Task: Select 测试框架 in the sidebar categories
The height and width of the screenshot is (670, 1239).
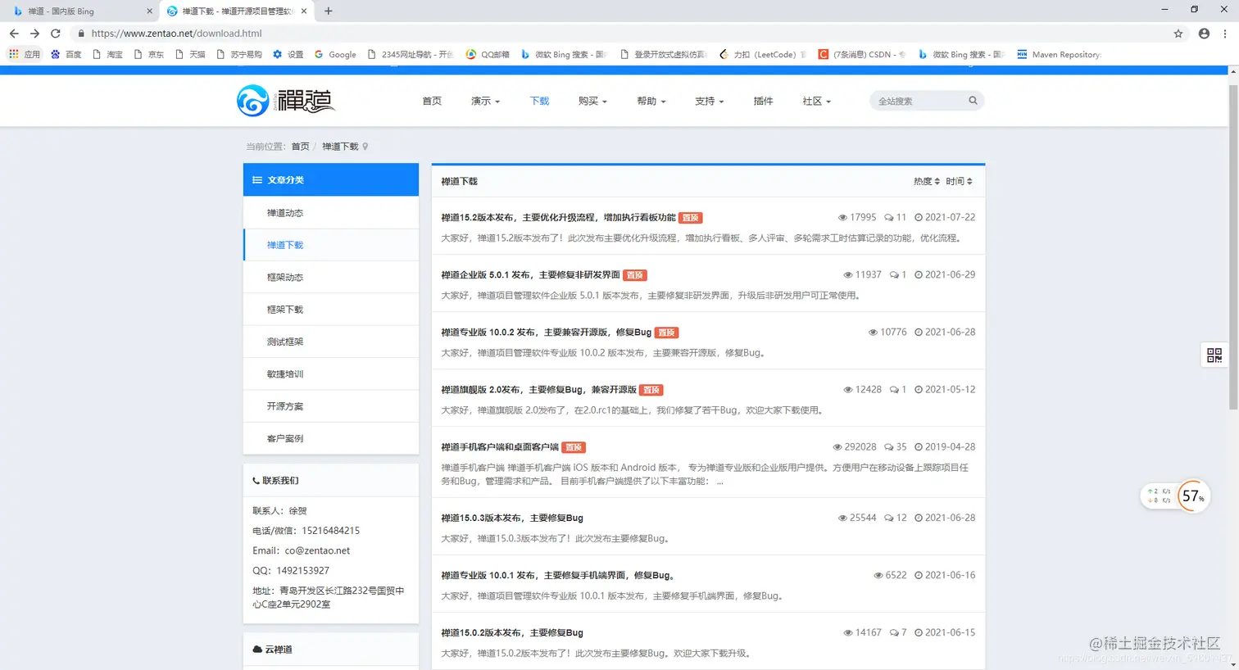Action: (x=285, y=342)
